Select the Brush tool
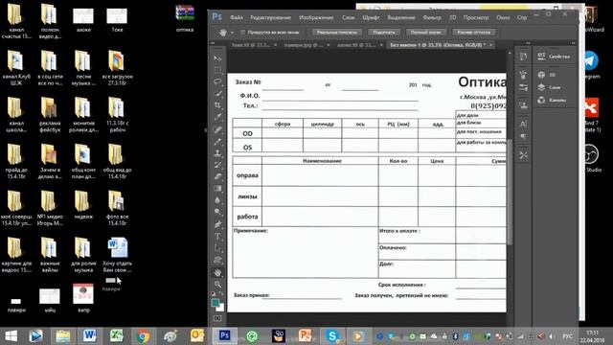Image resolution: width=613 pixels, height=345 pixels. 217,141
